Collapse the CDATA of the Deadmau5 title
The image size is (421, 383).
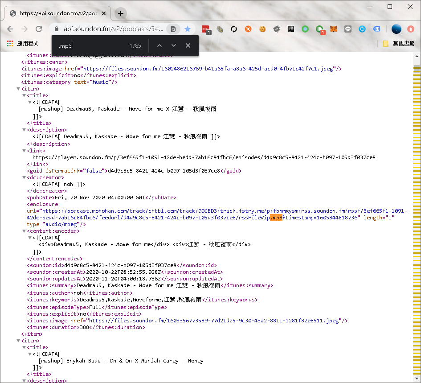click(x=30, y=102)
